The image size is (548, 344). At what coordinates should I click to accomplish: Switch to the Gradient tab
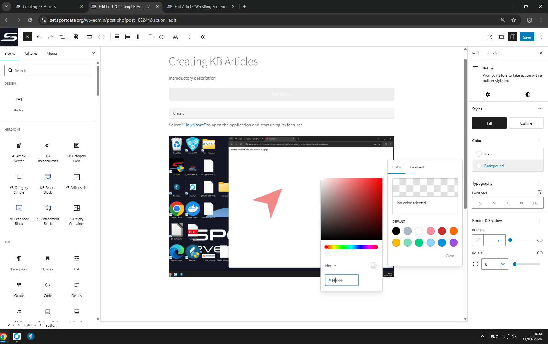pyautogui.click(x=417, y=167)
